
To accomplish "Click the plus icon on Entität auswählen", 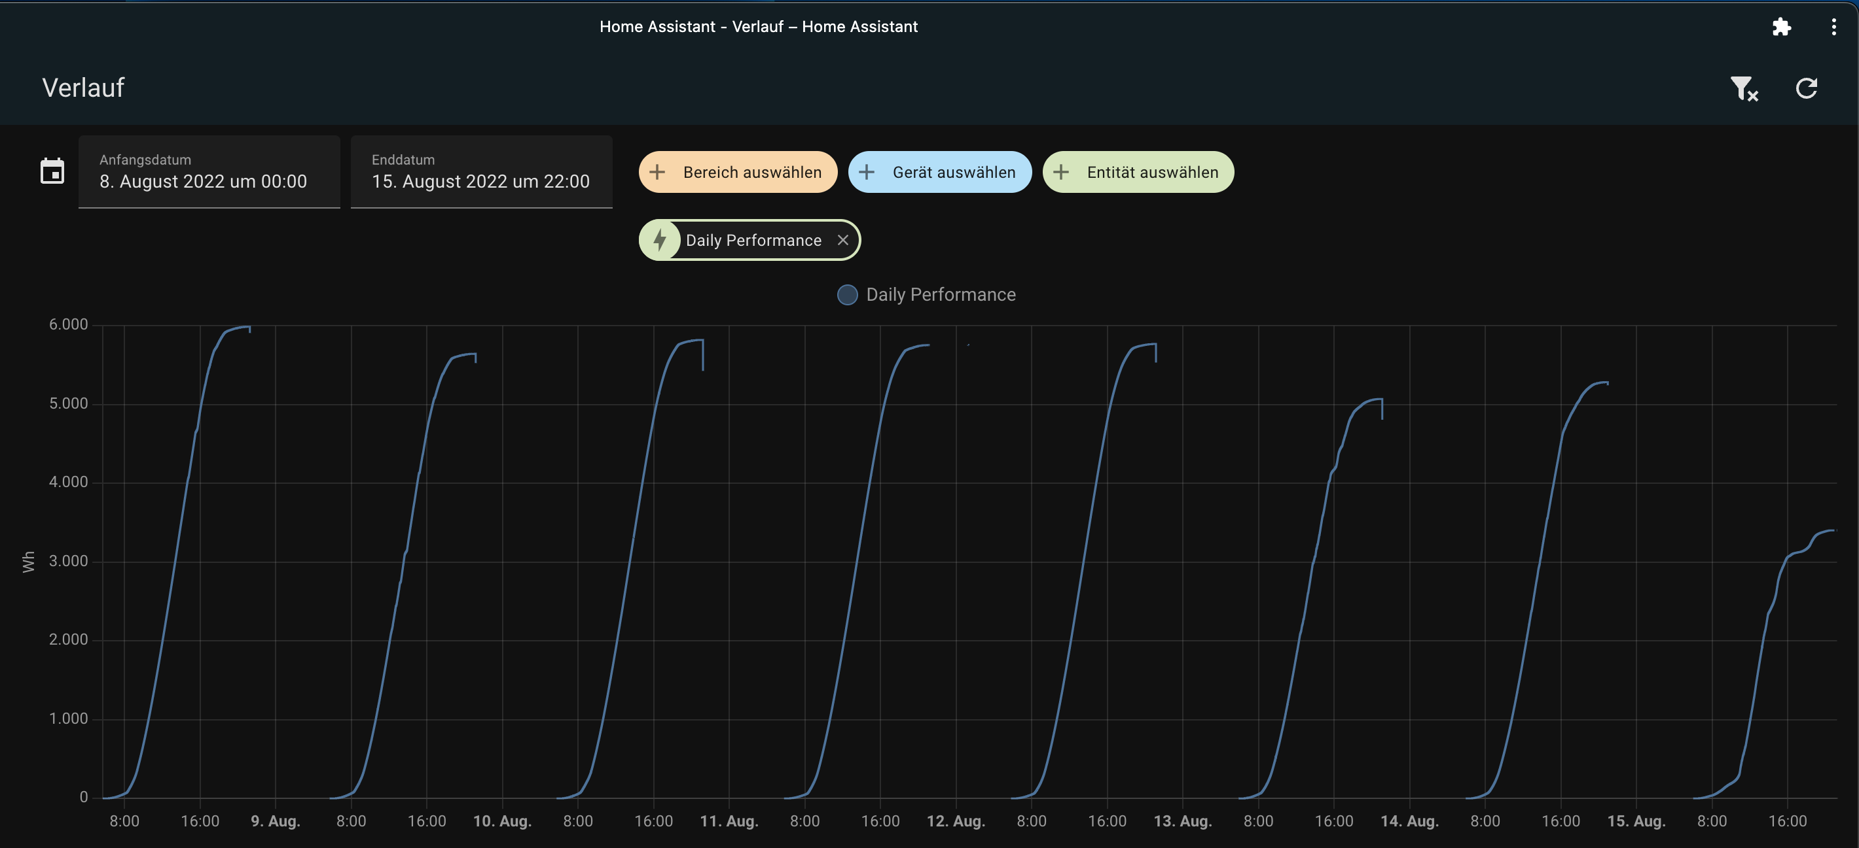I will click(1061, 171).
